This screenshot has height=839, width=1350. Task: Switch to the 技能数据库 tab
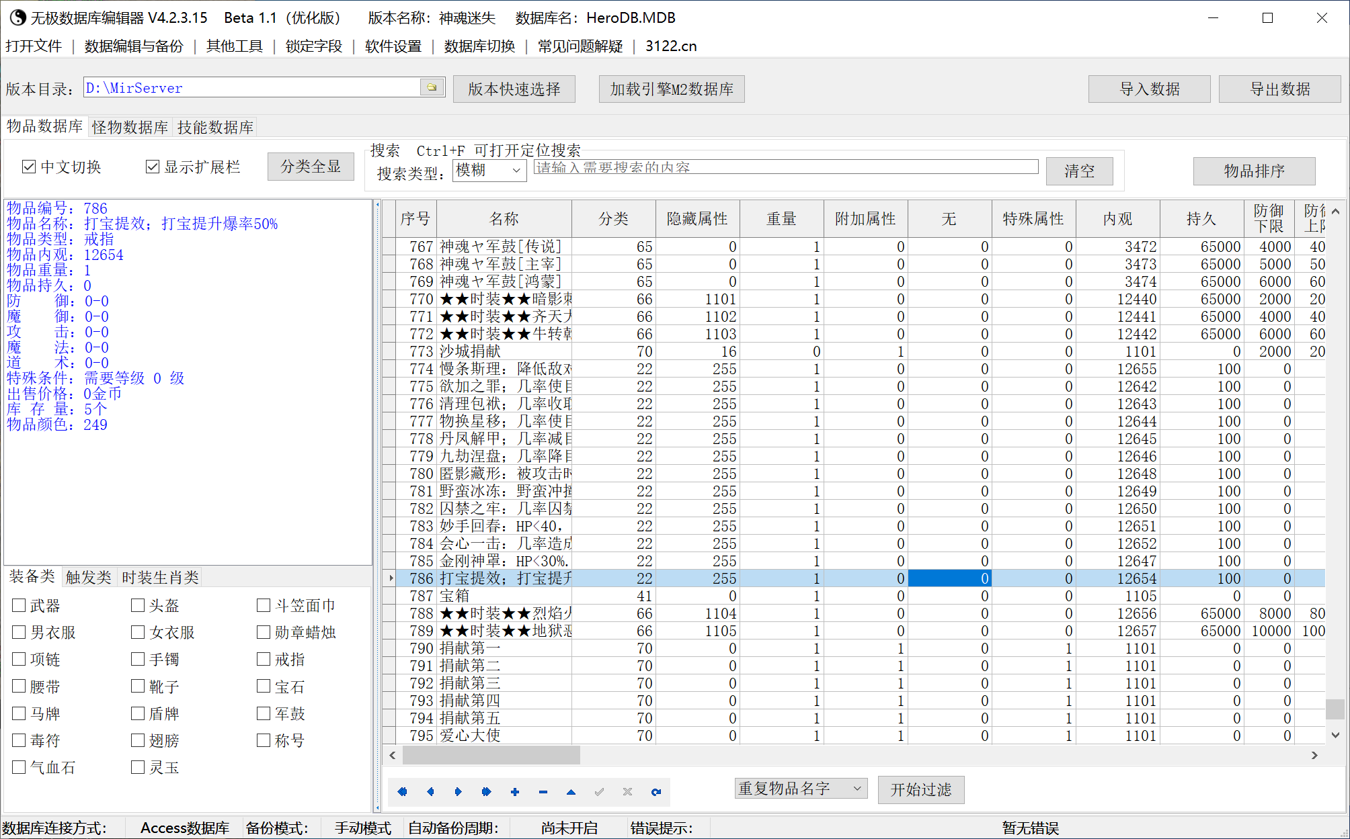215,128
